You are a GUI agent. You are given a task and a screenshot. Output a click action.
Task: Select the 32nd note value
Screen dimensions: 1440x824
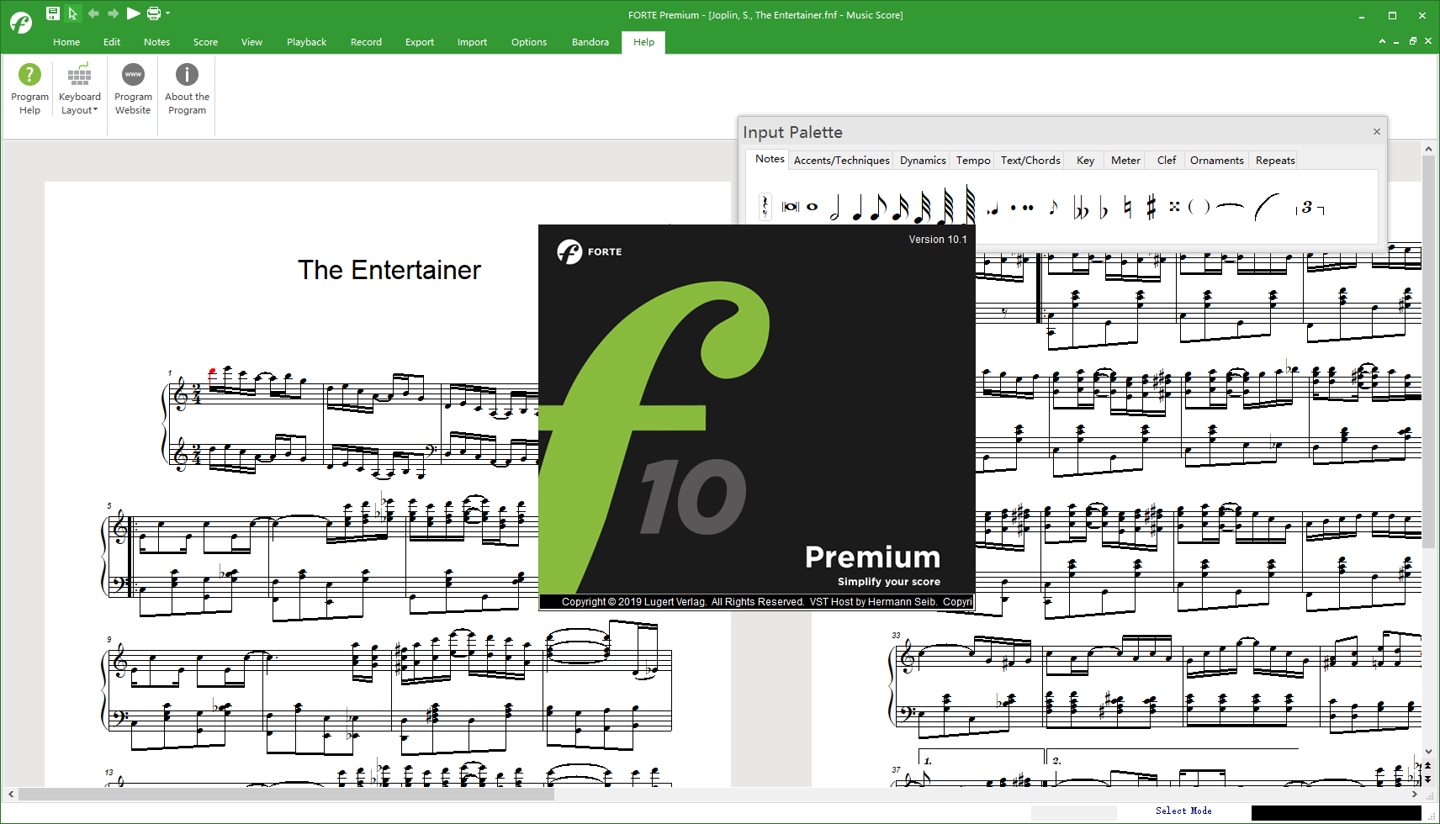(x=923, y=207)
